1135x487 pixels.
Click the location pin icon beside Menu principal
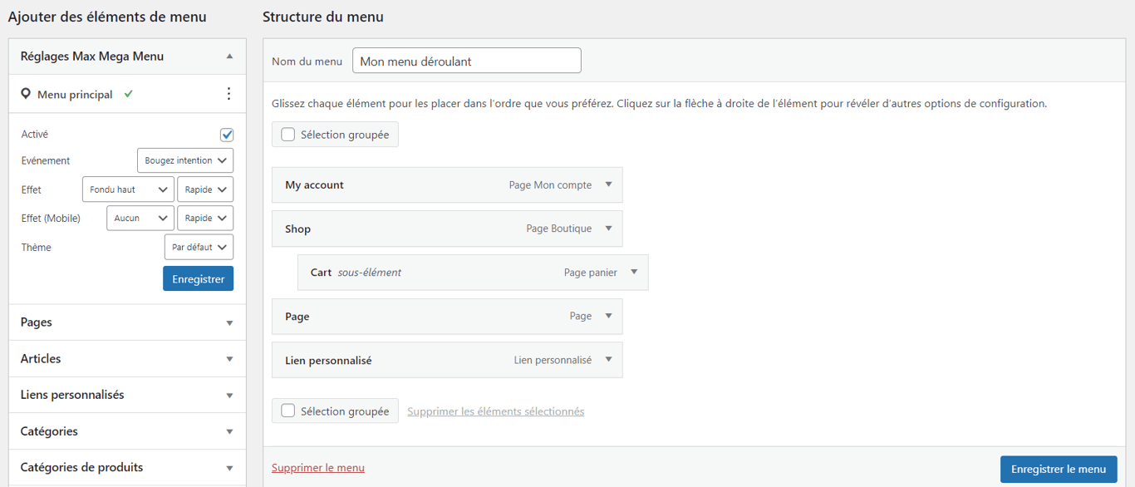(x=24, y=94)
